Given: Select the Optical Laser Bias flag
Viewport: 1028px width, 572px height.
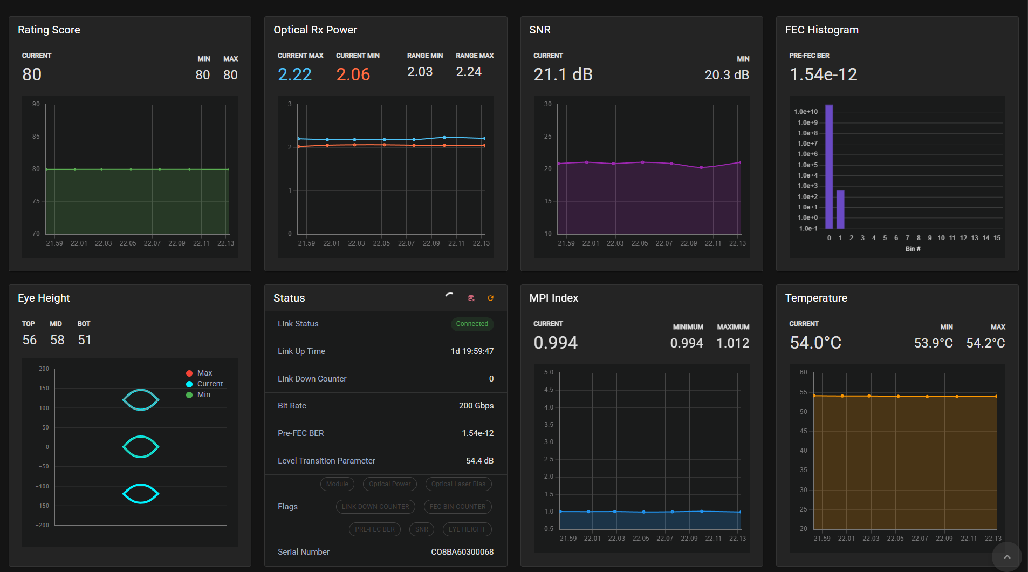Looking at the screenshot, I should [x=458, y=484].
